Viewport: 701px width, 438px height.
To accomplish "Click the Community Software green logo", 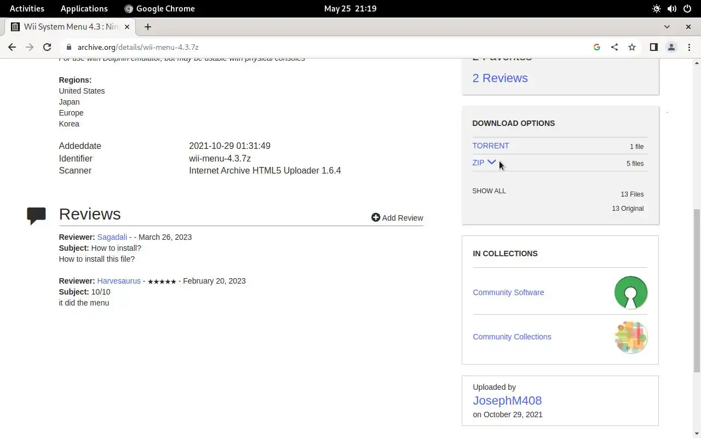I will (631, 292).
